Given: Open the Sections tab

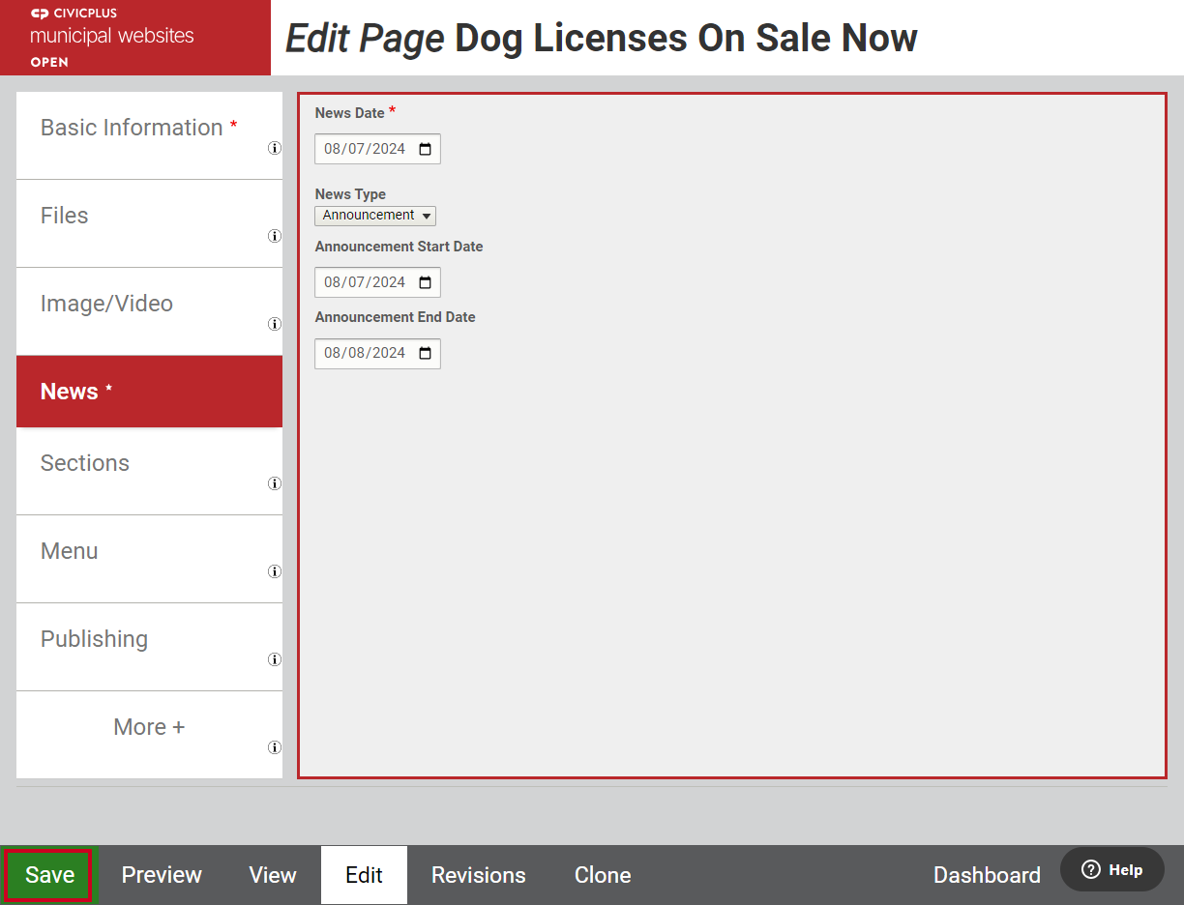Looking at the screenshot, I should (x=149, y=471).
